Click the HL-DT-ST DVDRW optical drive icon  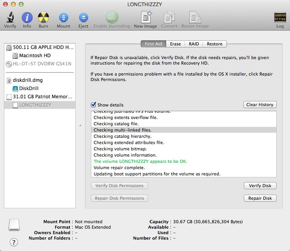pos(9,64)
